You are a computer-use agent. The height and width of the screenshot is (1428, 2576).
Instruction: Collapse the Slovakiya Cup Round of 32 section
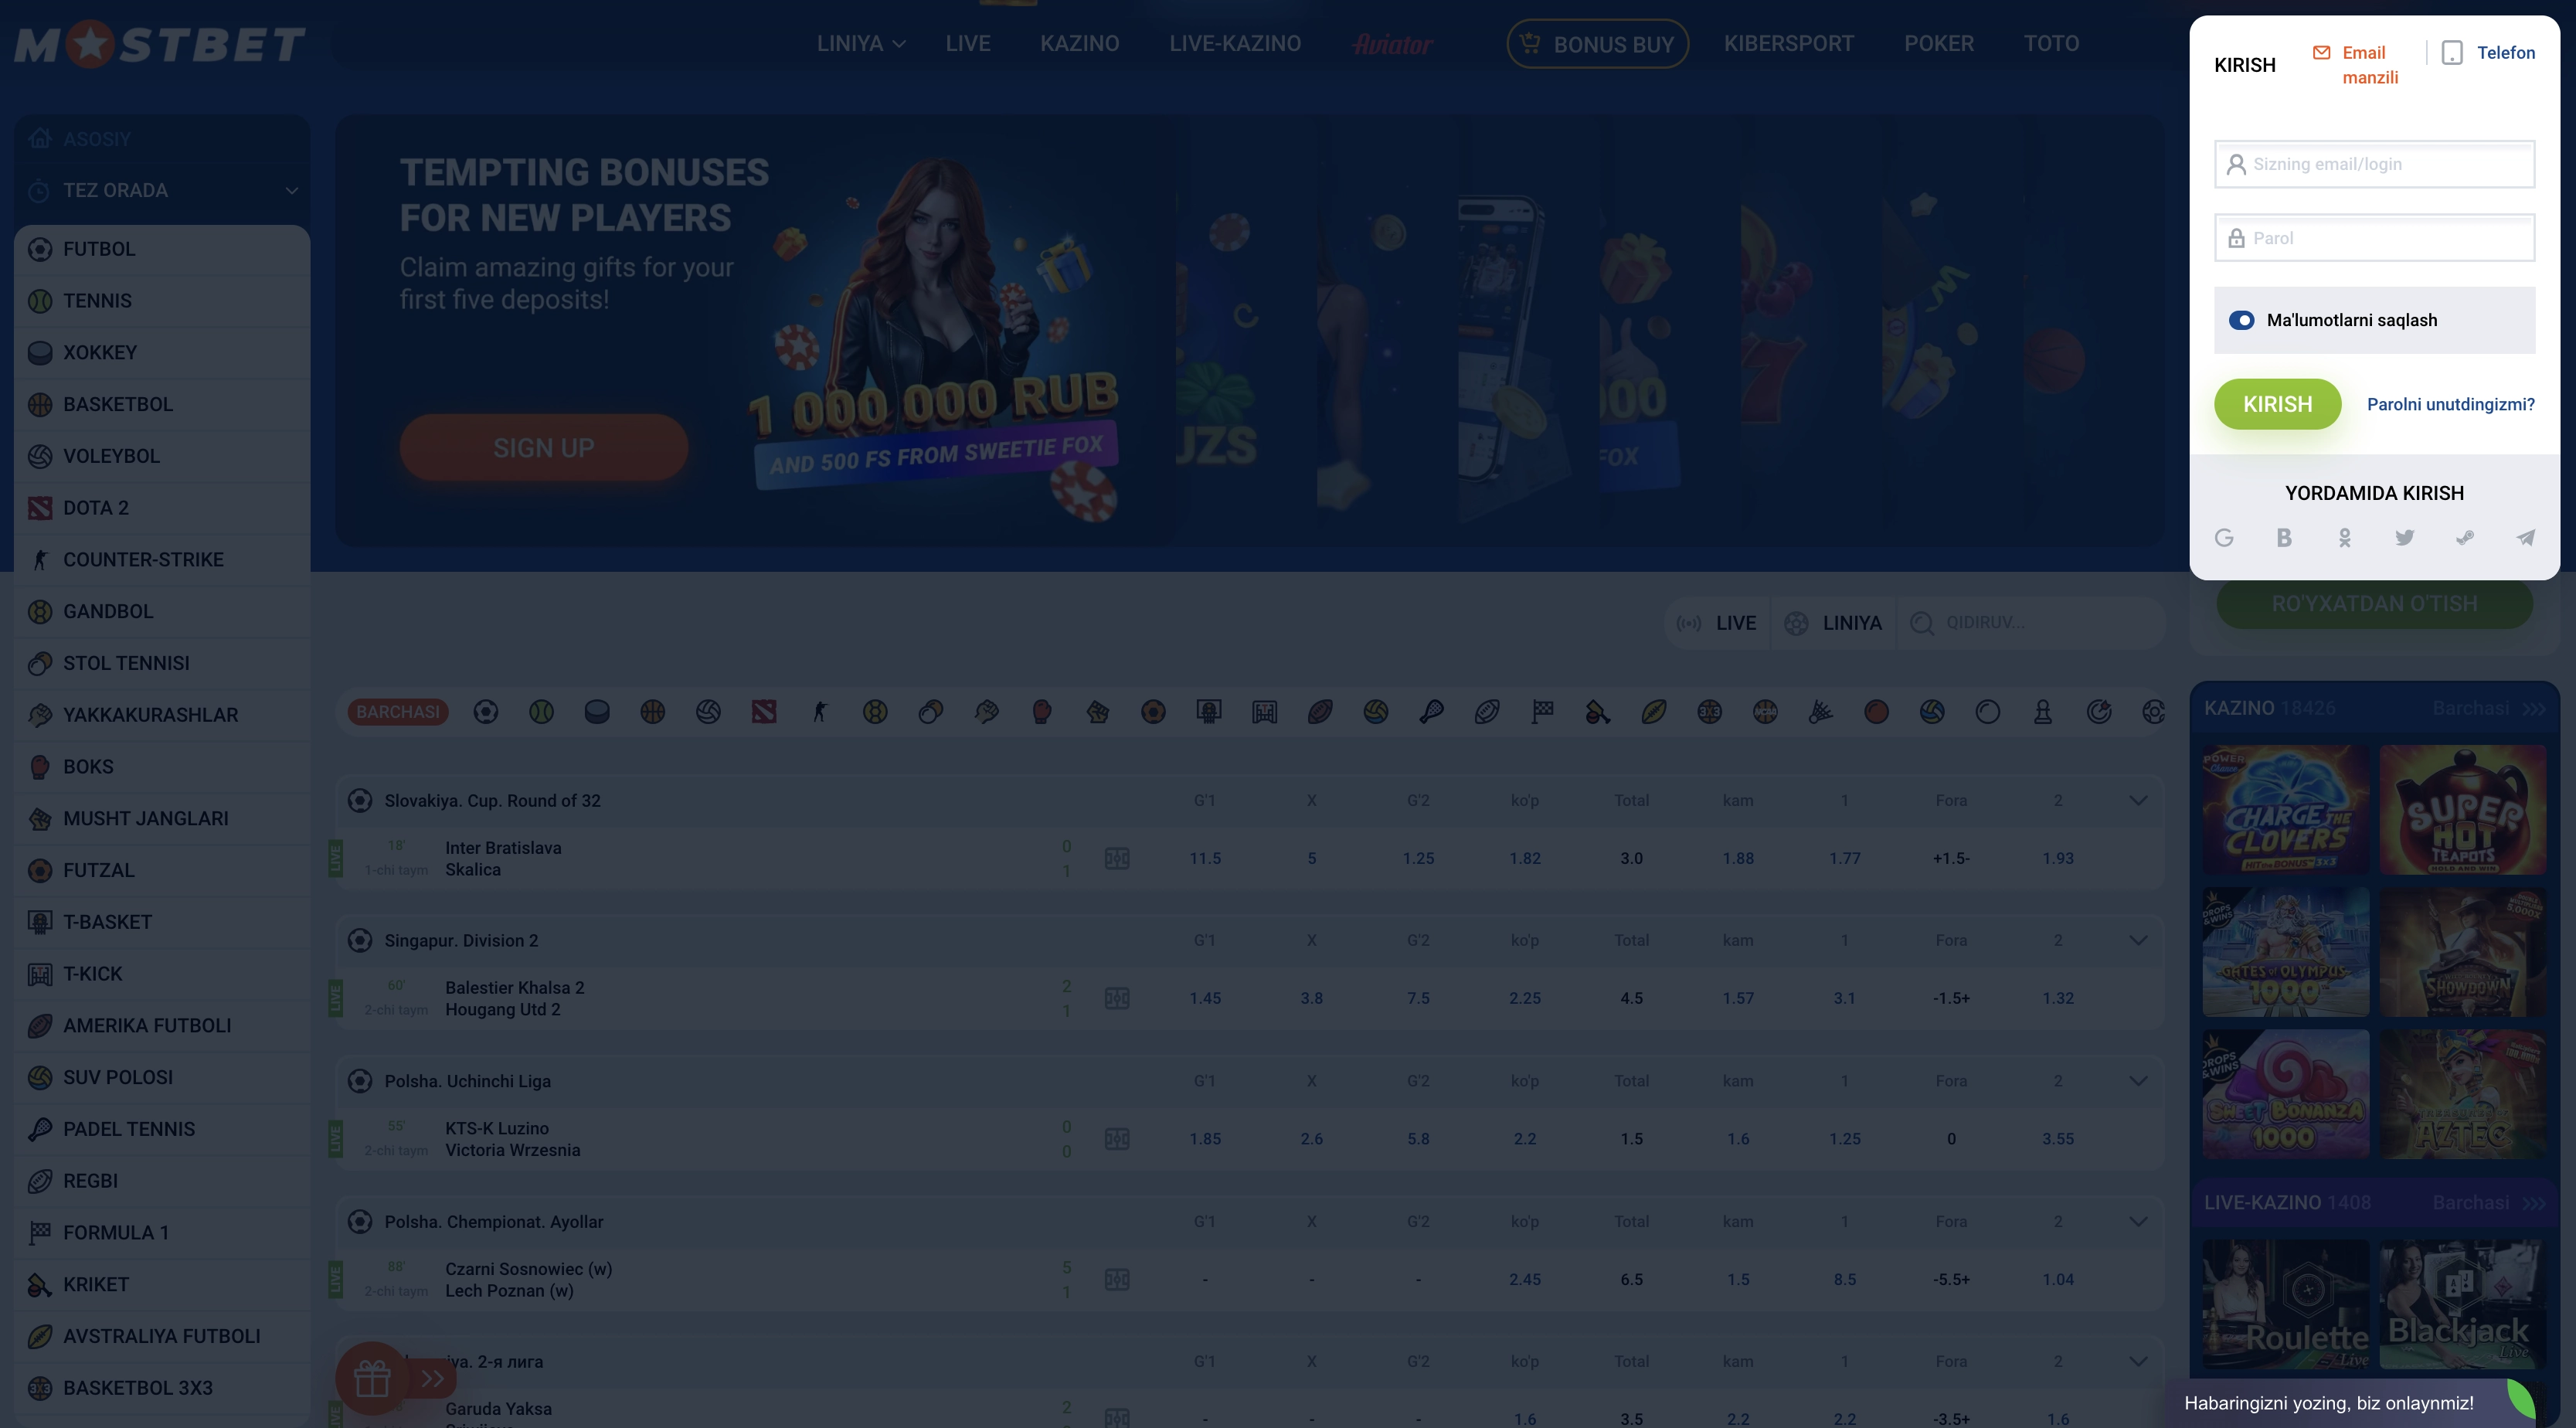click(2138, 800)
